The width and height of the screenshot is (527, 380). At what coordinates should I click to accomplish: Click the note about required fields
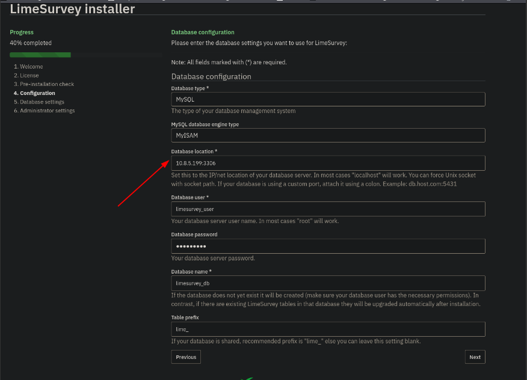click(229, 62)
